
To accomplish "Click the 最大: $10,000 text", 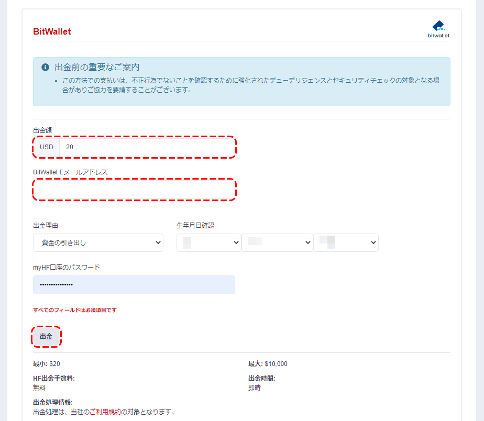I will coord(268,363).
